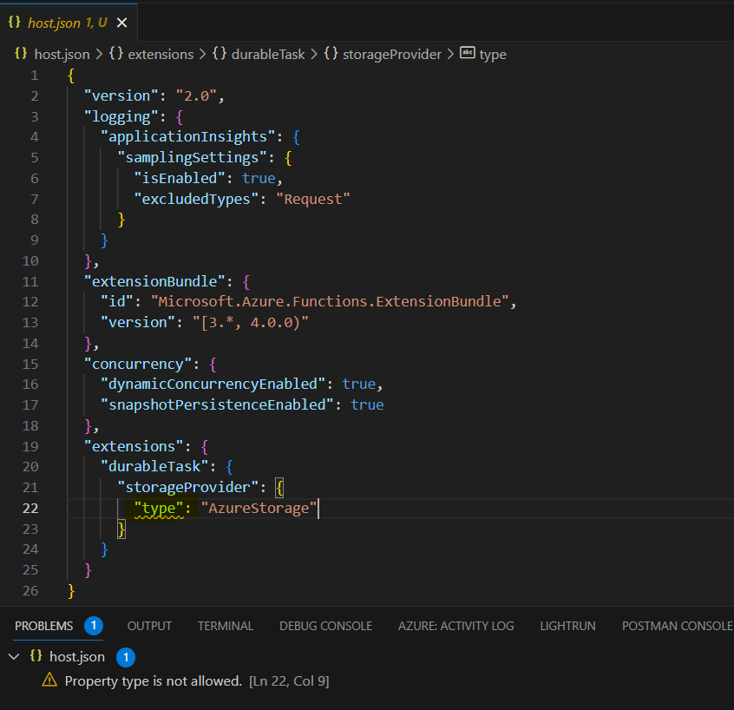Click the "excludedTypes" key
The width and height of the screenshot is (734, 710).
[196, 199]
